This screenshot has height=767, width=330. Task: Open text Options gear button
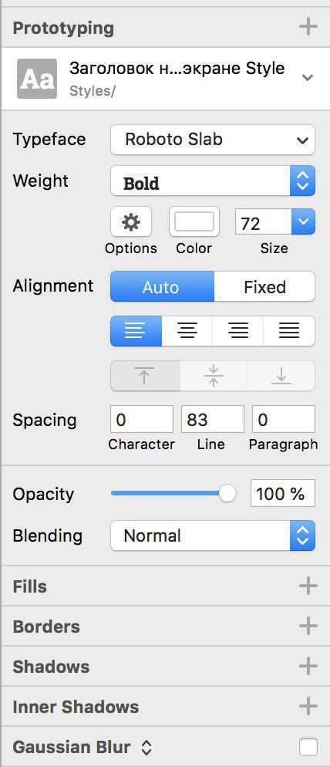coord(131,222)
